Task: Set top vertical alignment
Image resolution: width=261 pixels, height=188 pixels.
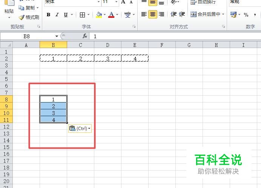Action: point(144,2)
